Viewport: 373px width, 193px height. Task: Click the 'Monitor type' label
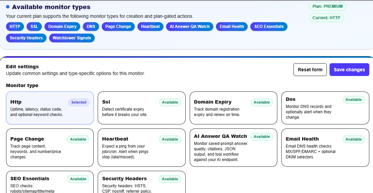point(22,85)
